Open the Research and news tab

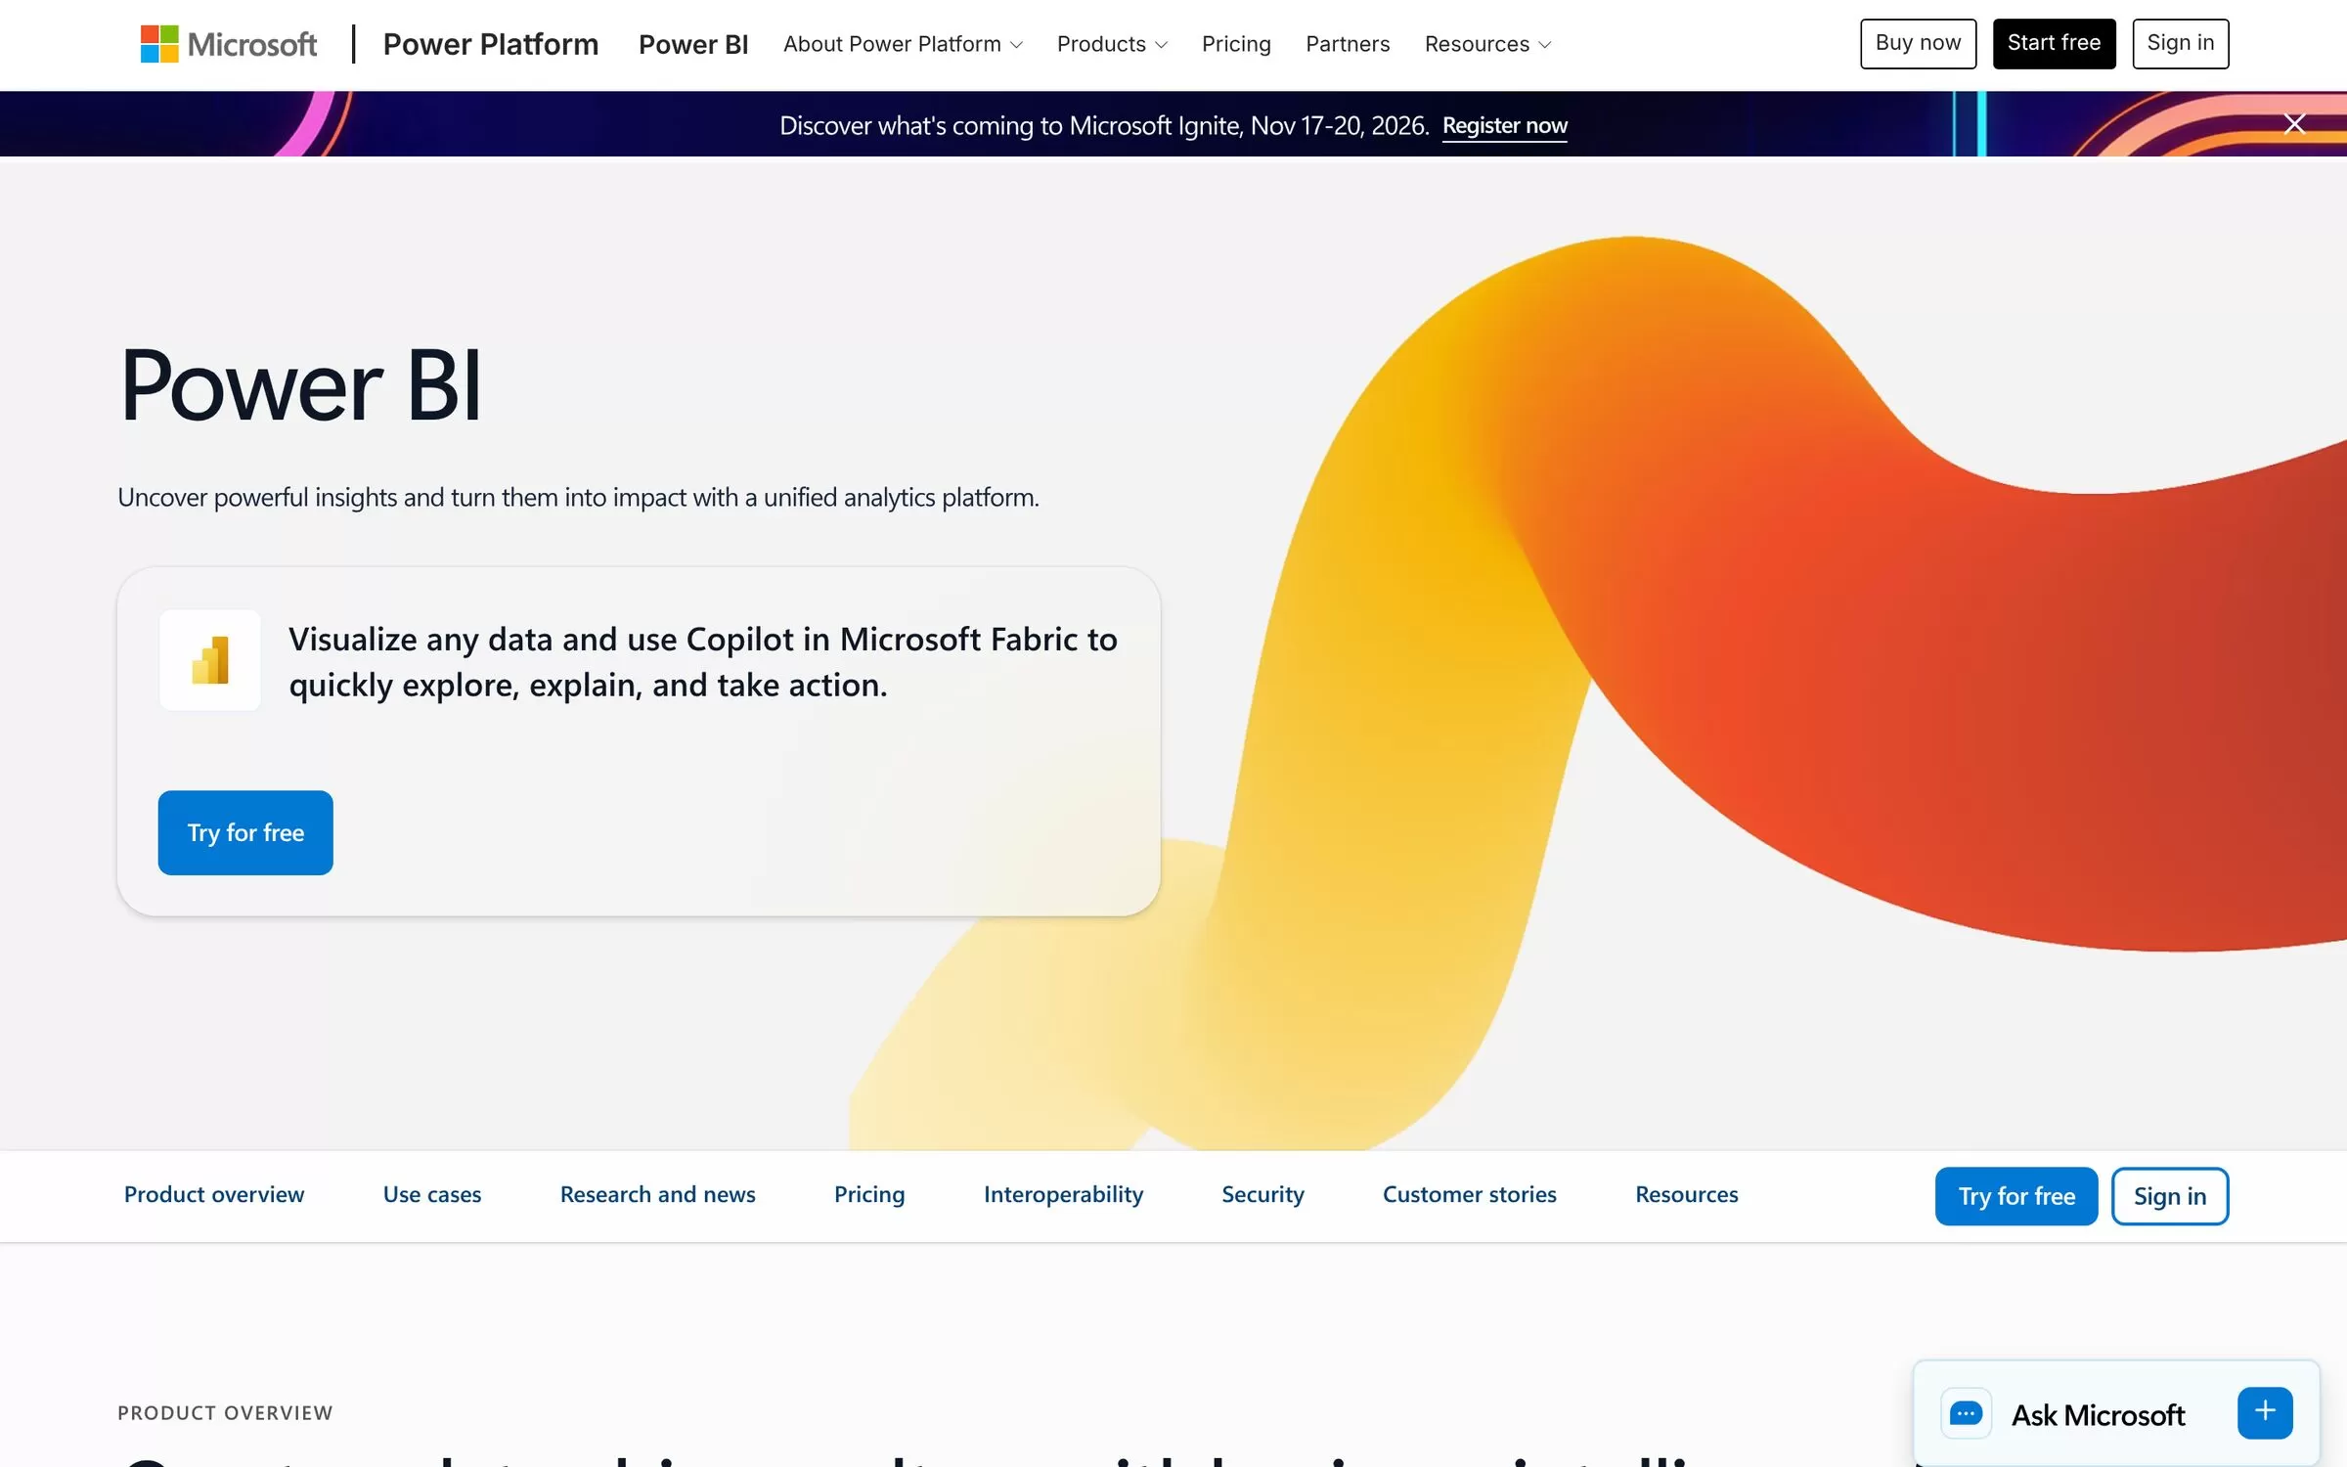657,1194
